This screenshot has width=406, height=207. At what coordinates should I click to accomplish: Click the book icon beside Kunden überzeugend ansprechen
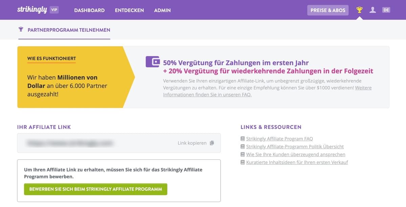[x=243, y=154]
